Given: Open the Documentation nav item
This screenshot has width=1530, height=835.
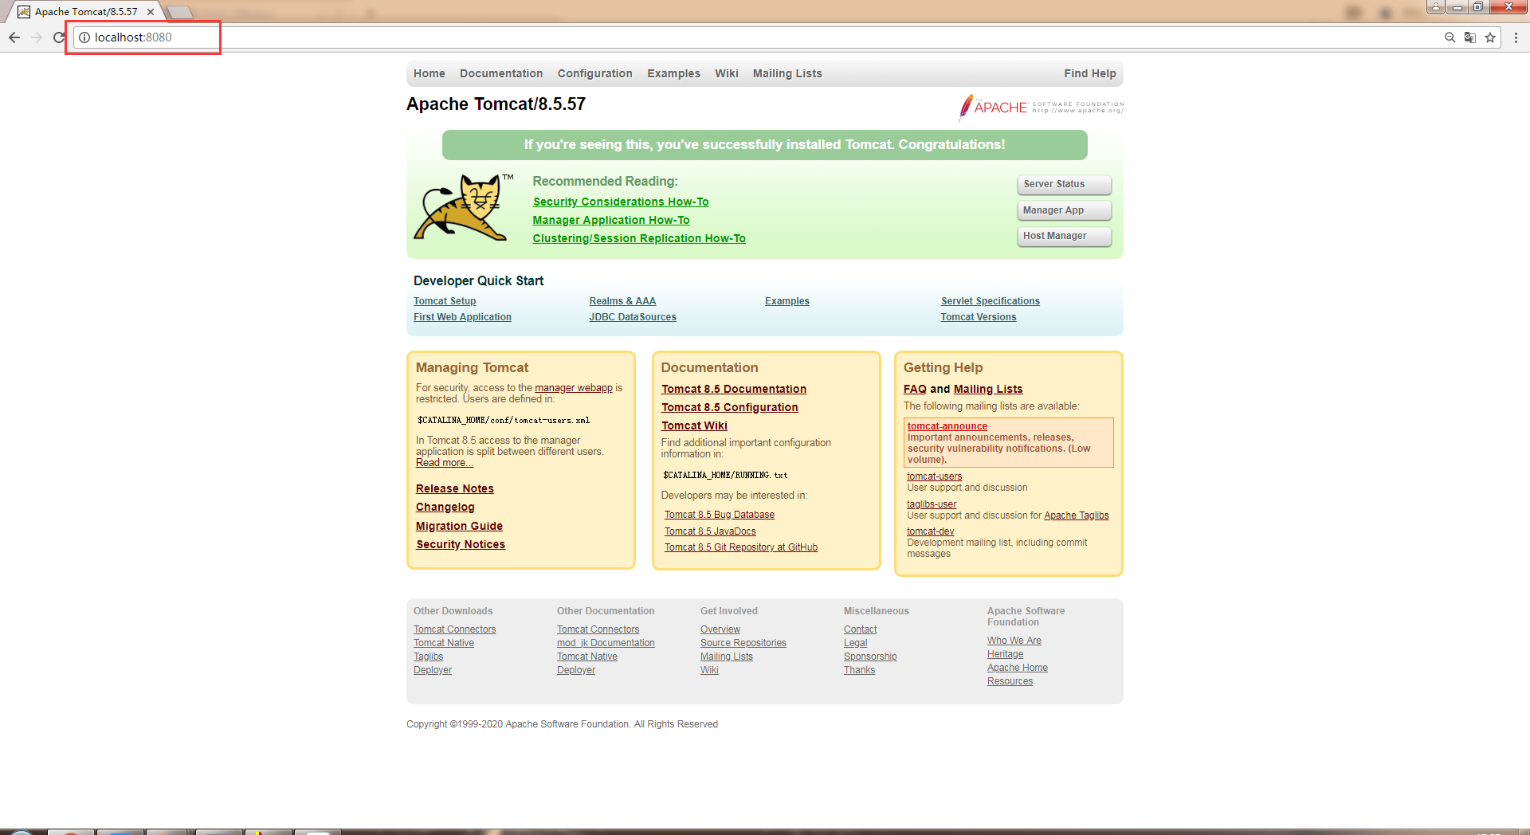Looking at the screenshot, I should coord(501,73).
